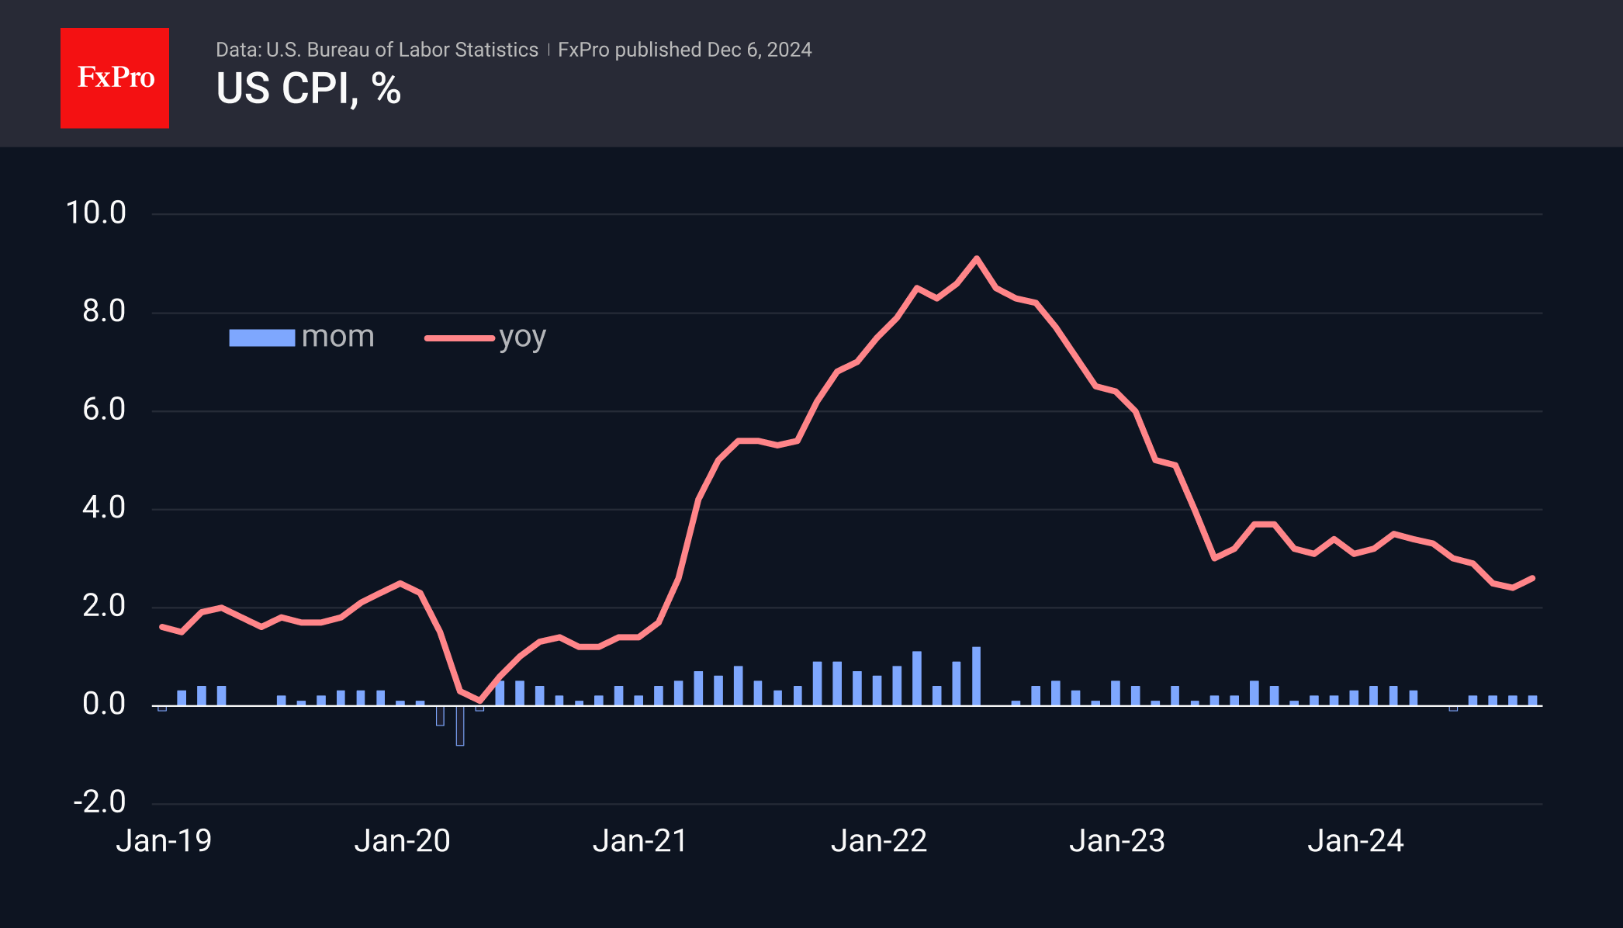1623x928 pixels.
Task: Click the mom legend label
Action: tap(337, 337)
